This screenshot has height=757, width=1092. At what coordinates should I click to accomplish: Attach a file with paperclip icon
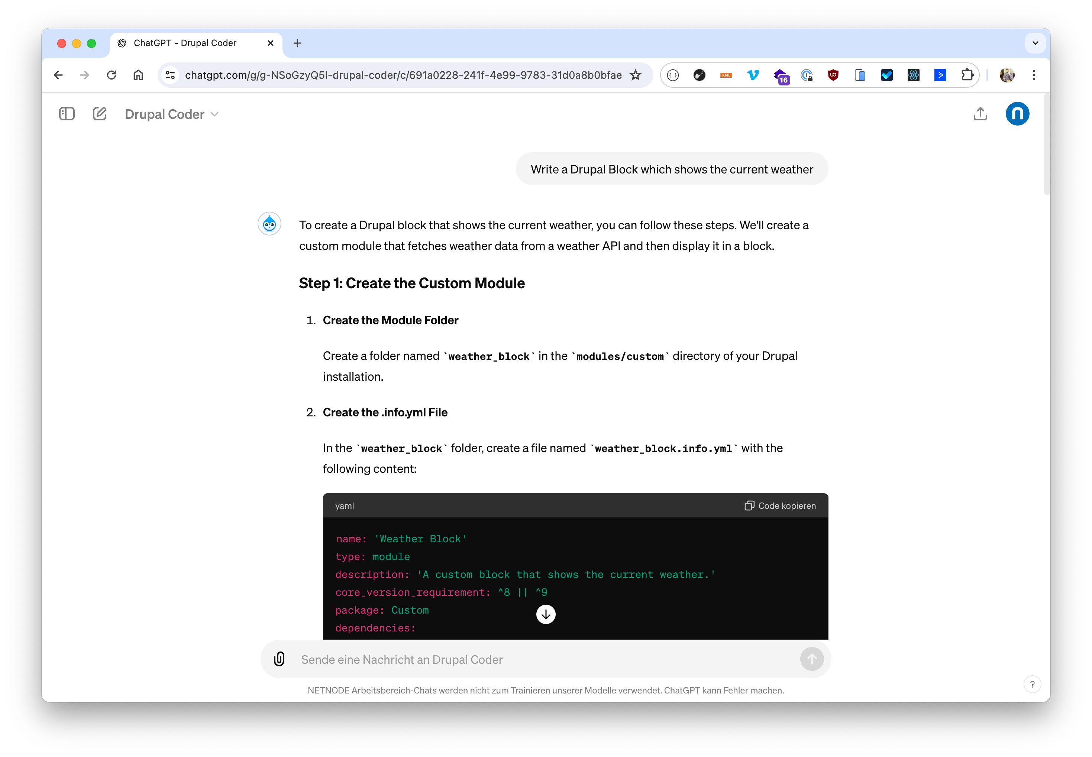tap(279, 659)
